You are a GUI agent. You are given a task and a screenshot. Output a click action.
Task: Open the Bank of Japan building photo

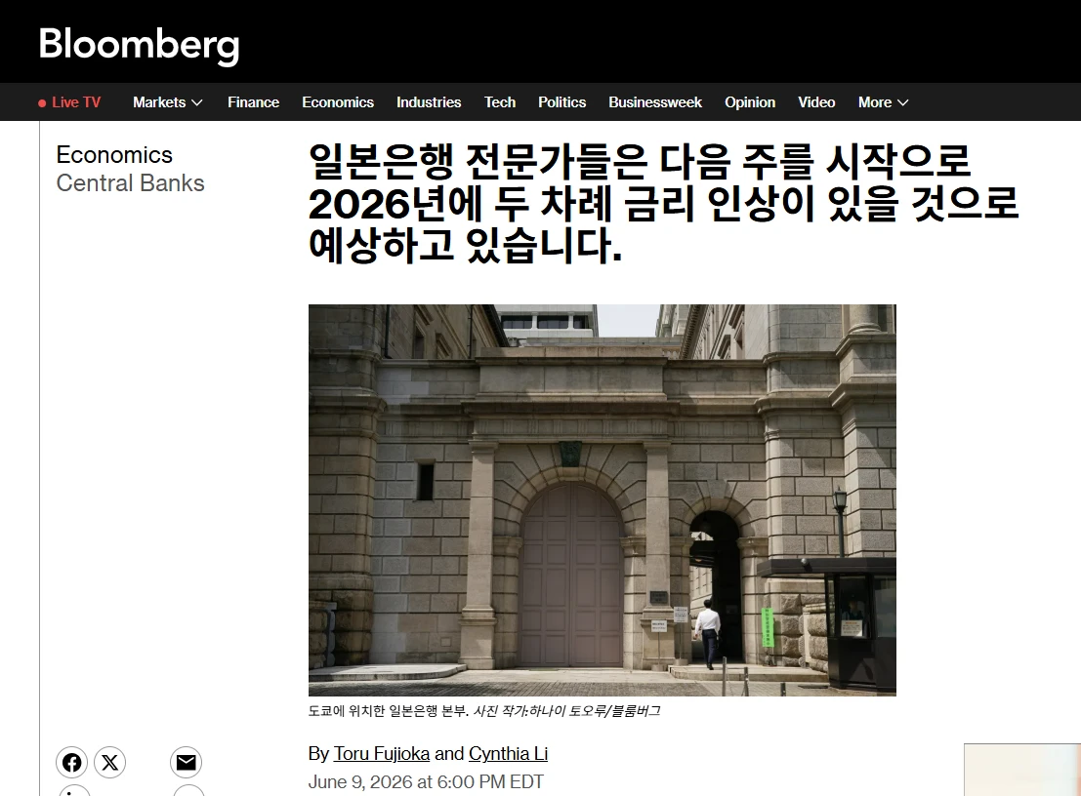(x=602, y=499)
